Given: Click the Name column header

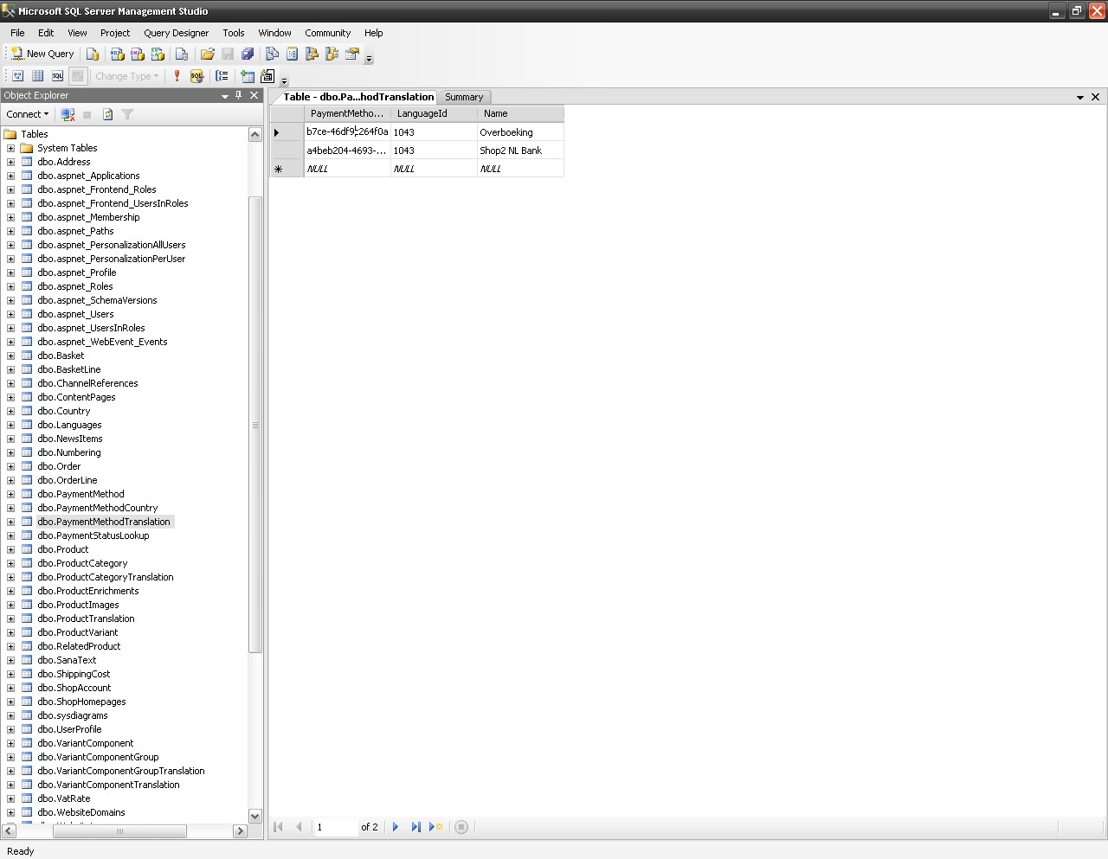Looking at the screenshot, I should [520, 113].
